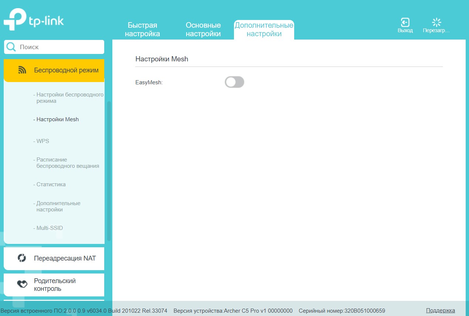Open the Дополнительные настройки tab
This screenshot has width=469, height=316.
point(264,30)
